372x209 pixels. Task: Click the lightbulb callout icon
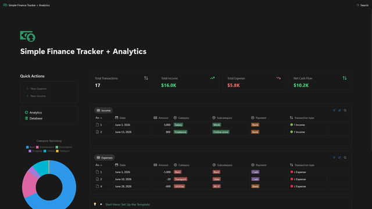pos(95,204)
